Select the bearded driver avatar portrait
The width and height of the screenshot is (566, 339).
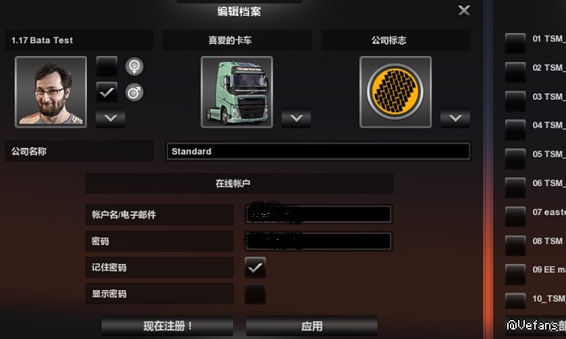tap(51, 92)
